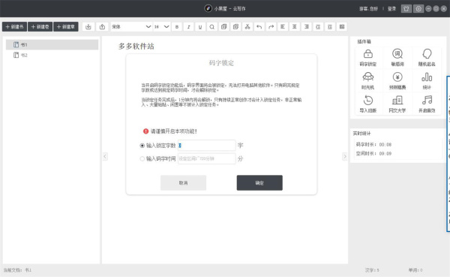The height and width of the screenshot is (277, 450).
Task: Click the redo arrow icon
Action: coord(271,27)
